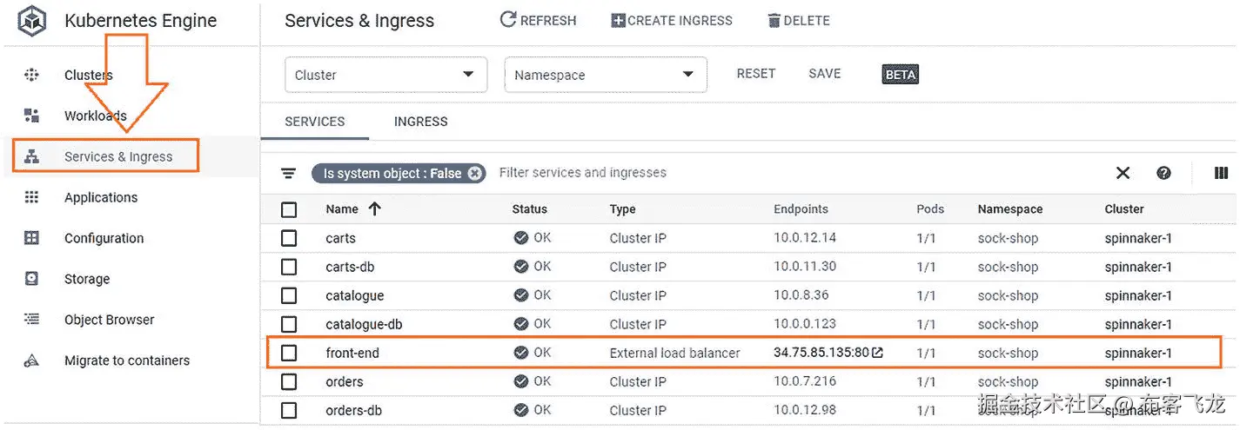Screen dimensions: 1240x430
Task: Click the Clusters sidebar icon
Action: point(32,75)
